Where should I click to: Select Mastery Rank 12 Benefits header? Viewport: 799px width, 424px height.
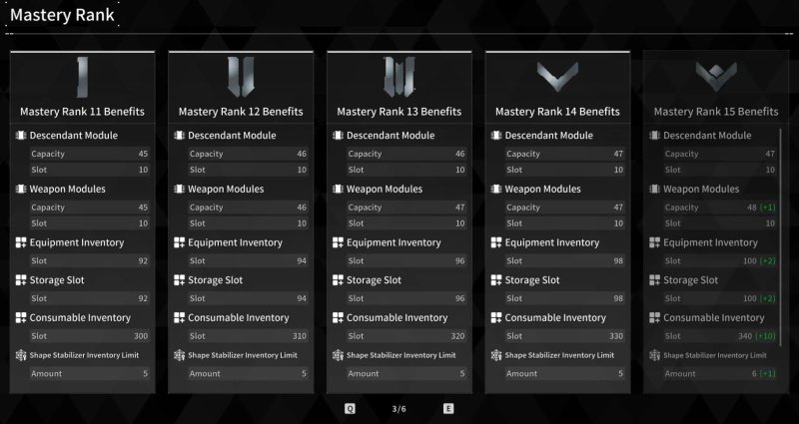241,112
